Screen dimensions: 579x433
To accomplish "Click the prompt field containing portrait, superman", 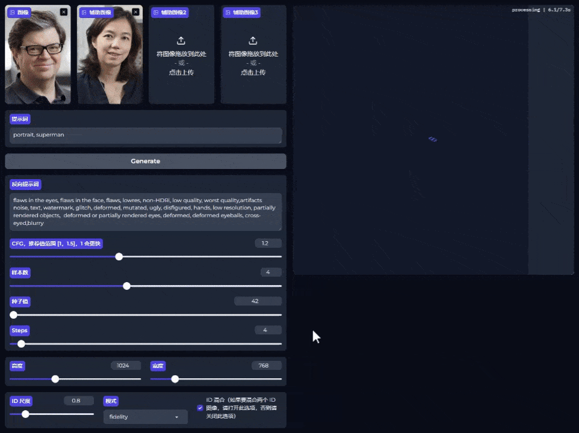I will tap(145, 135).
